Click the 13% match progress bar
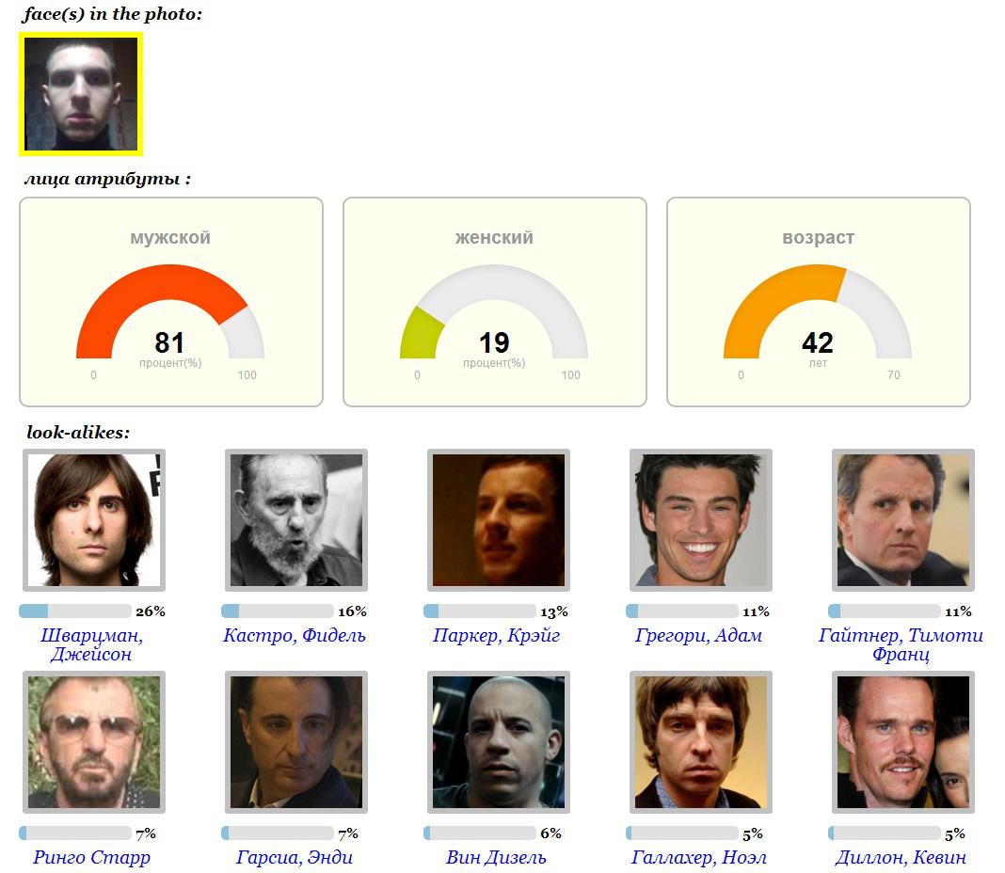 click(x=480, y=611)
